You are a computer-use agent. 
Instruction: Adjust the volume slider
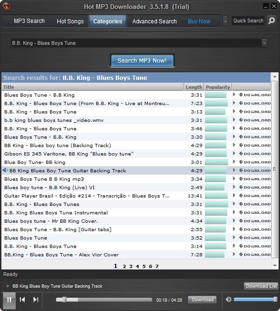(x=255, y=299)
